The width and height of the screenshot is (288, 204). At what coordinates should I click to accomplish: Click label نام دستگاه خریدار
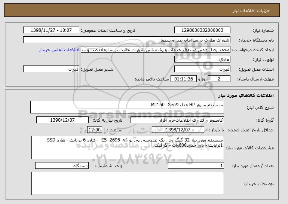click(256, 40)
